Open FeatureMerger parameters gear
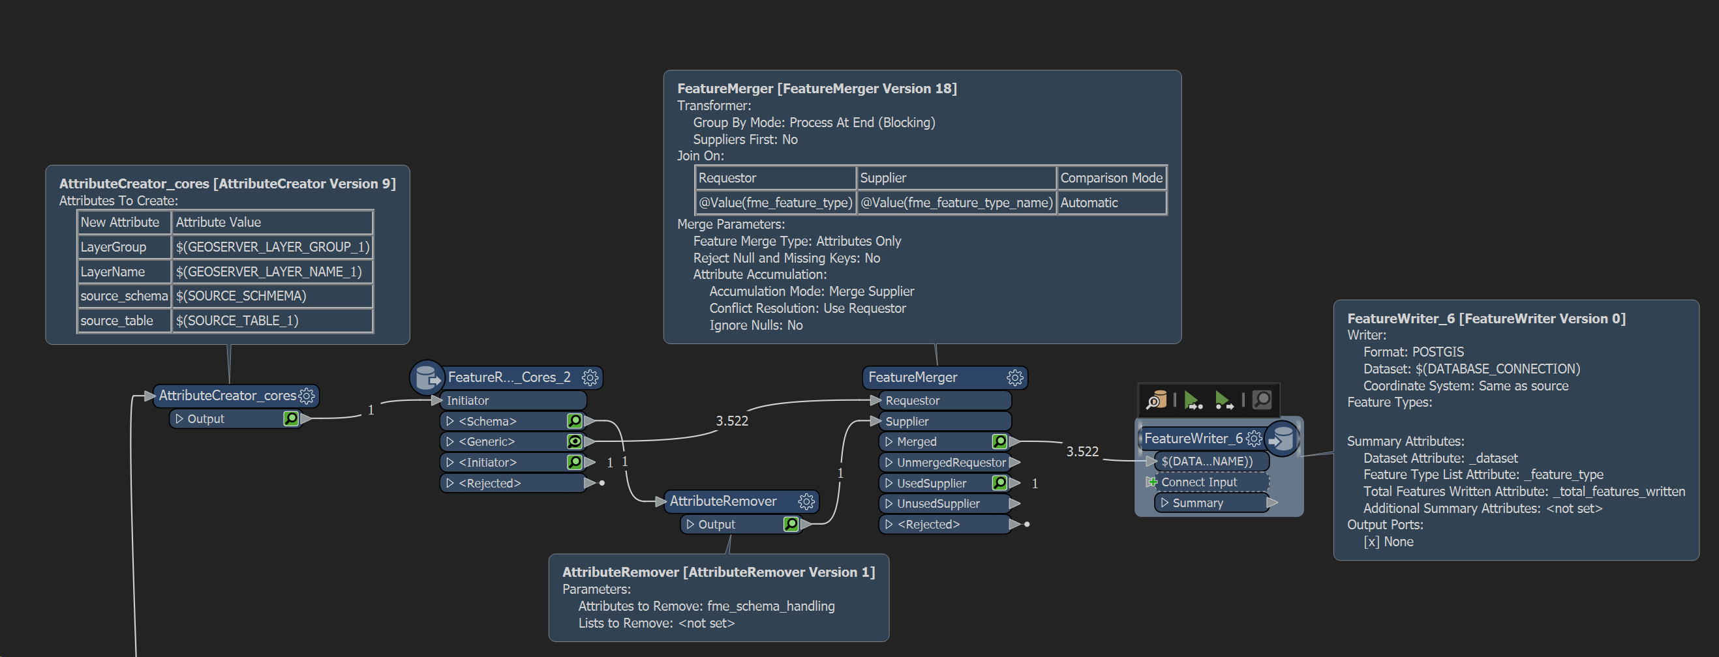The width and height of the screenshot is (1719, 657). point(1015,377)
